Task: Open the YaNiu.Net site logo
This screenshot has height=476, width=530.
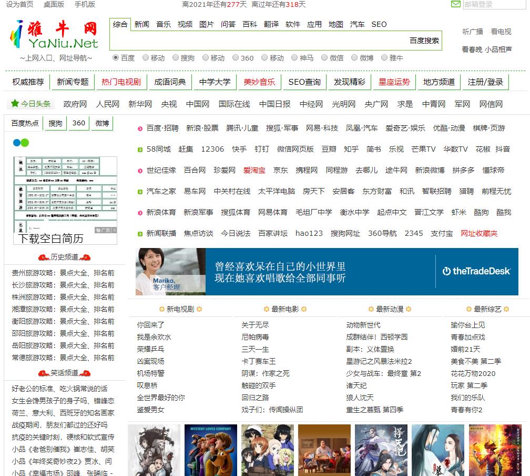Action: click(54, 35)
